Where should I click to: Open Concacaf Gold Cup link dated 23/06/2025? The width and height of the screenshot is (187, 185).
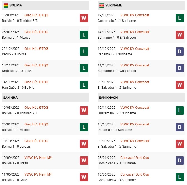tap(134, 158)
